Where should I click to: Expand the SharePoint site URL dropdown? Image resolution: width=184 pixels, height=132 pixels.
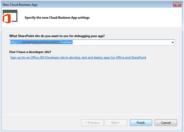point(173,42)
